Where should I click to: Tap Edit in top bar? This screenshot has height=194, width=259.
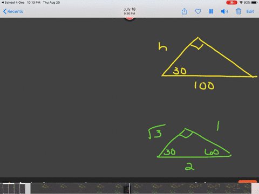[x=250, y=11]
